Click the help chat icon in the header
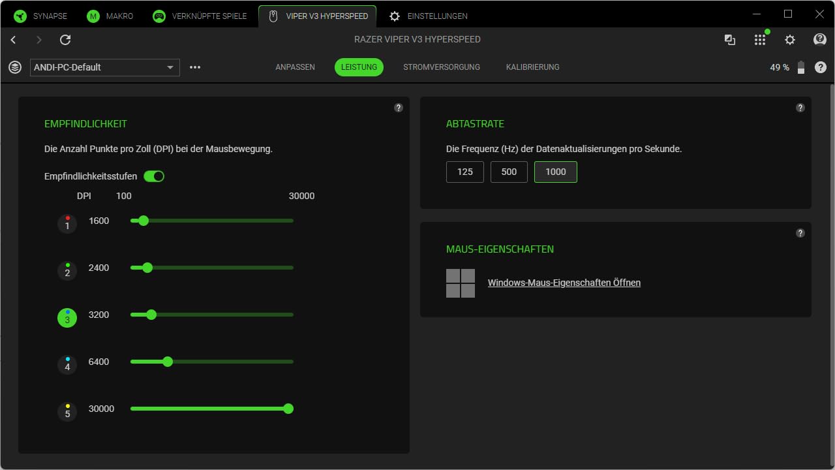Image resolution: width=835 pixels, height=470 pixels. point(820,40)
